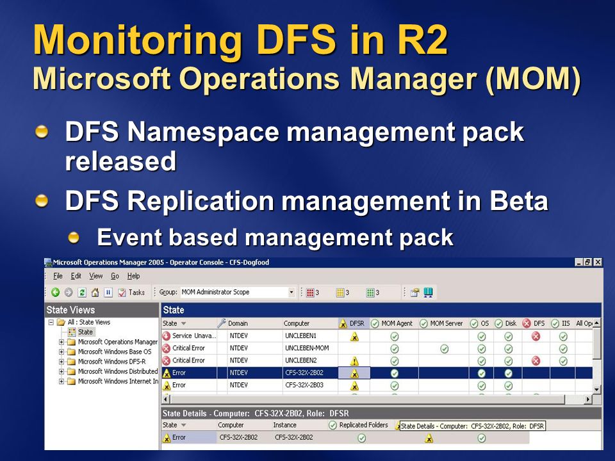This screenshot has height=461, width=615.
Task: Open the File menu
Action: click(58, 276)
